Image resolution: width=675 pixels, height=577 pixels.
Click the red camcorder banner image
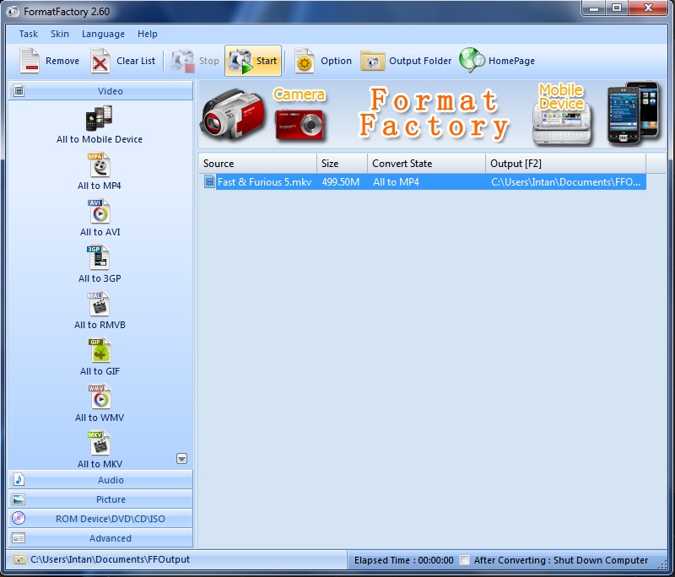233,114
